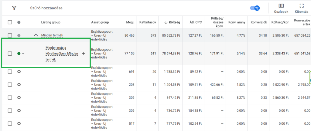
Task: Sort by the Kattintások column header
Action: point(147,22)
